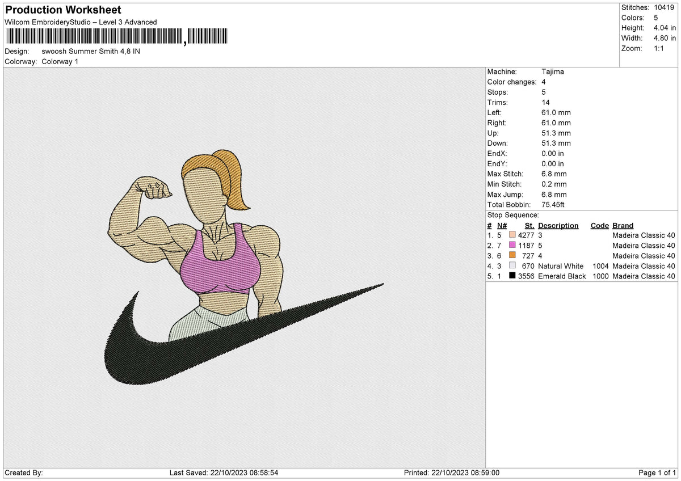Click the 'Colors:' label in the top-right summary
The image size is (681, 481).
634,18
